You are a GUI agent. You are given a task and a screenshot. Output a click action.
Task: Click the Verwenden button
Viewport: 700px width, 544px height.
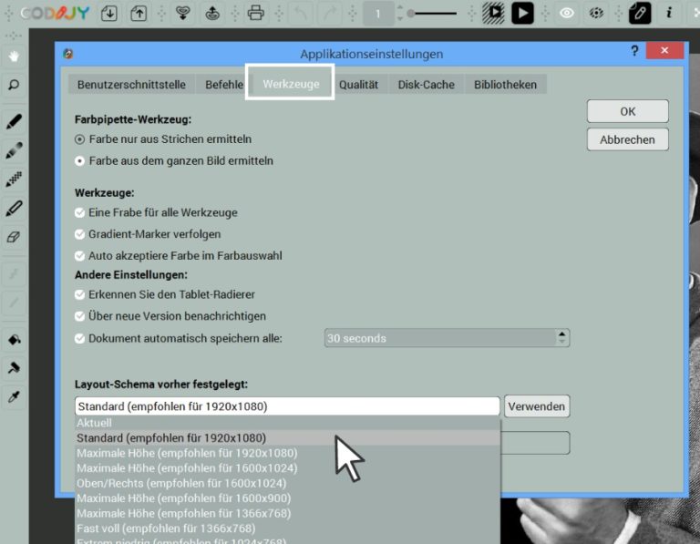pyautogui.click(x=537, y=406)
